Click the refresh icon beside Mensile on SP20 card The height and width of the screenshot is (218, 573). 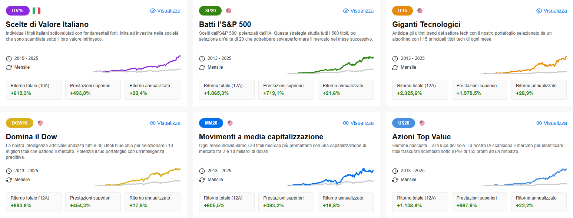point(202,67)
